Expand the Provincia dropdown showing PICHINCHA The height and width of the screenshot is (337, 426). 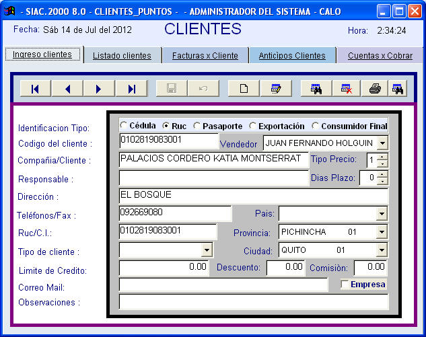point(382,232)
